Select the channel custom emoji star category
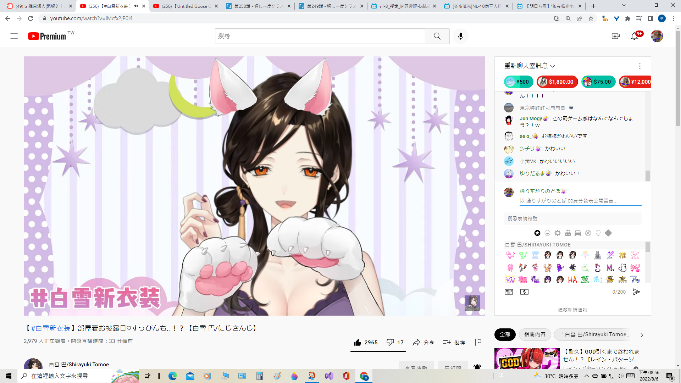This screenshot has width=681, height=383. coord(537,233)
